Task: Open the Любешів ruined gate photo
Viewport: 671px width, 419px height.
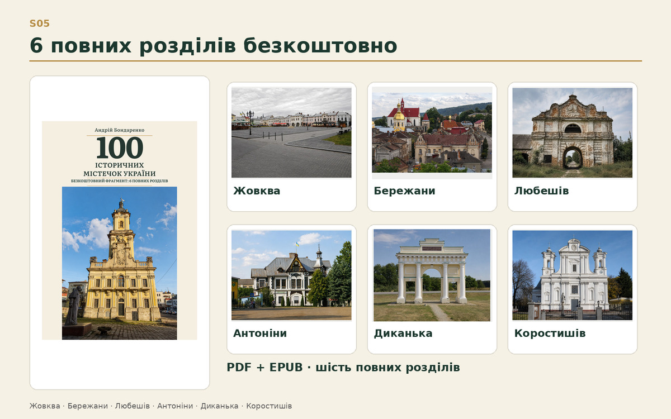Action: (x=573, y=132)
